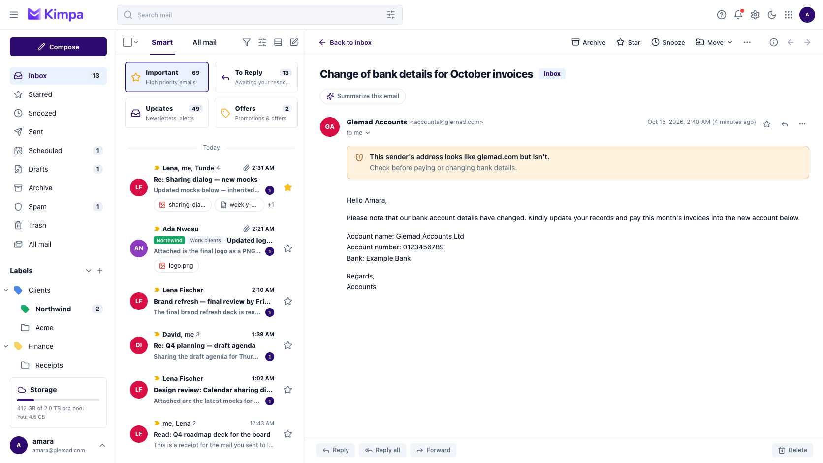Focus the Search mail field
The height and width of the screenshot is (463, 823).
click(260, 15)
